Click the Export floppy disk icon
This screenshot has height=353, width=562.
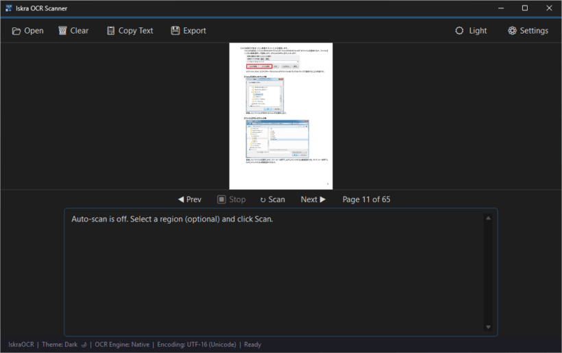[175, 30]
